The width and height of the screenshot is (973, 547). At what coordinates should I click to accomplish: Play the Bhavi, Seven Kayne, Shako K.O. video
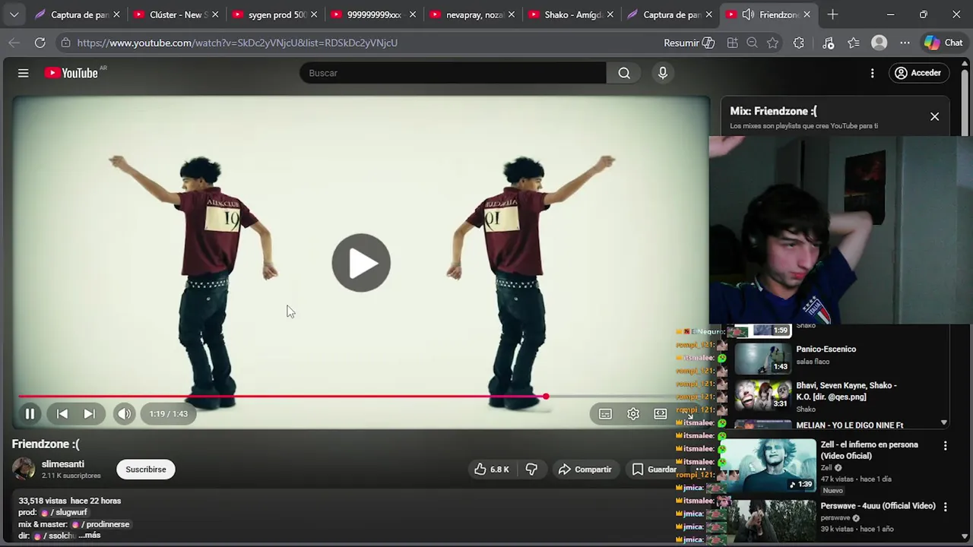[x=847, y=391]
